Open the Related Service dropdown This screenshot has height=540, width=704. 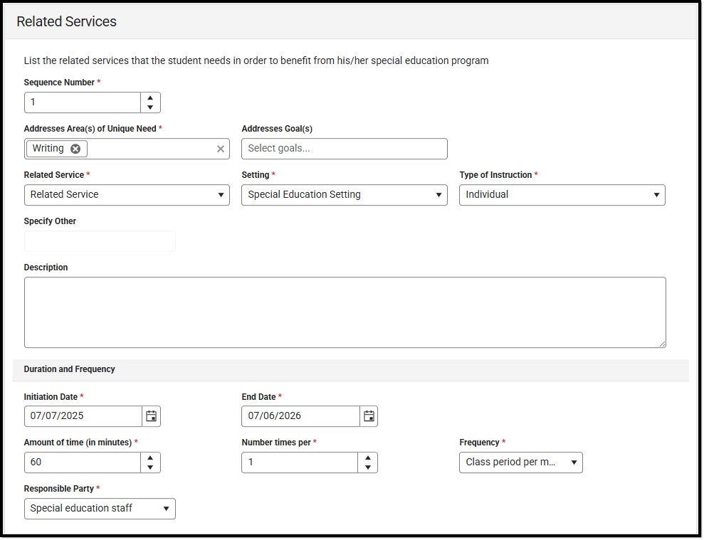tap(127, 195)
